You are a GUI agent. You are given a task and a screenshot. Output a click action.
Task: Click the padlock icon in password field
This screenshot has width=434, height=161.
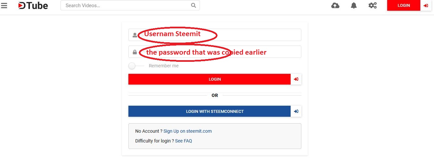(135, 52)
